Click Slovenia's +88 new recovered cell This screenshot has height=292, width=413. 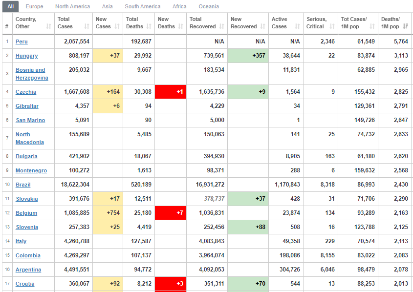pos(248,227)
